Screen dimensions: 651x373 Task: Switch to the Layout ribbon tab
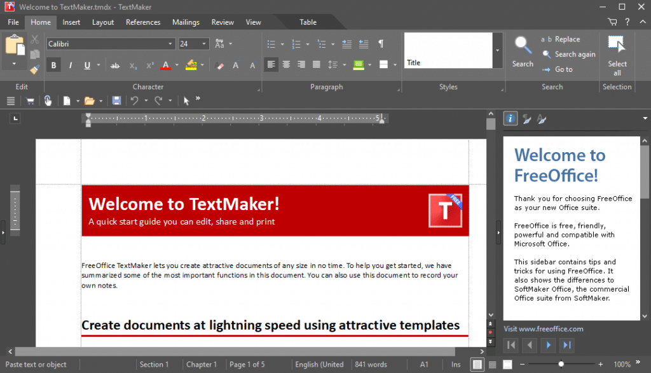[103, 22]
